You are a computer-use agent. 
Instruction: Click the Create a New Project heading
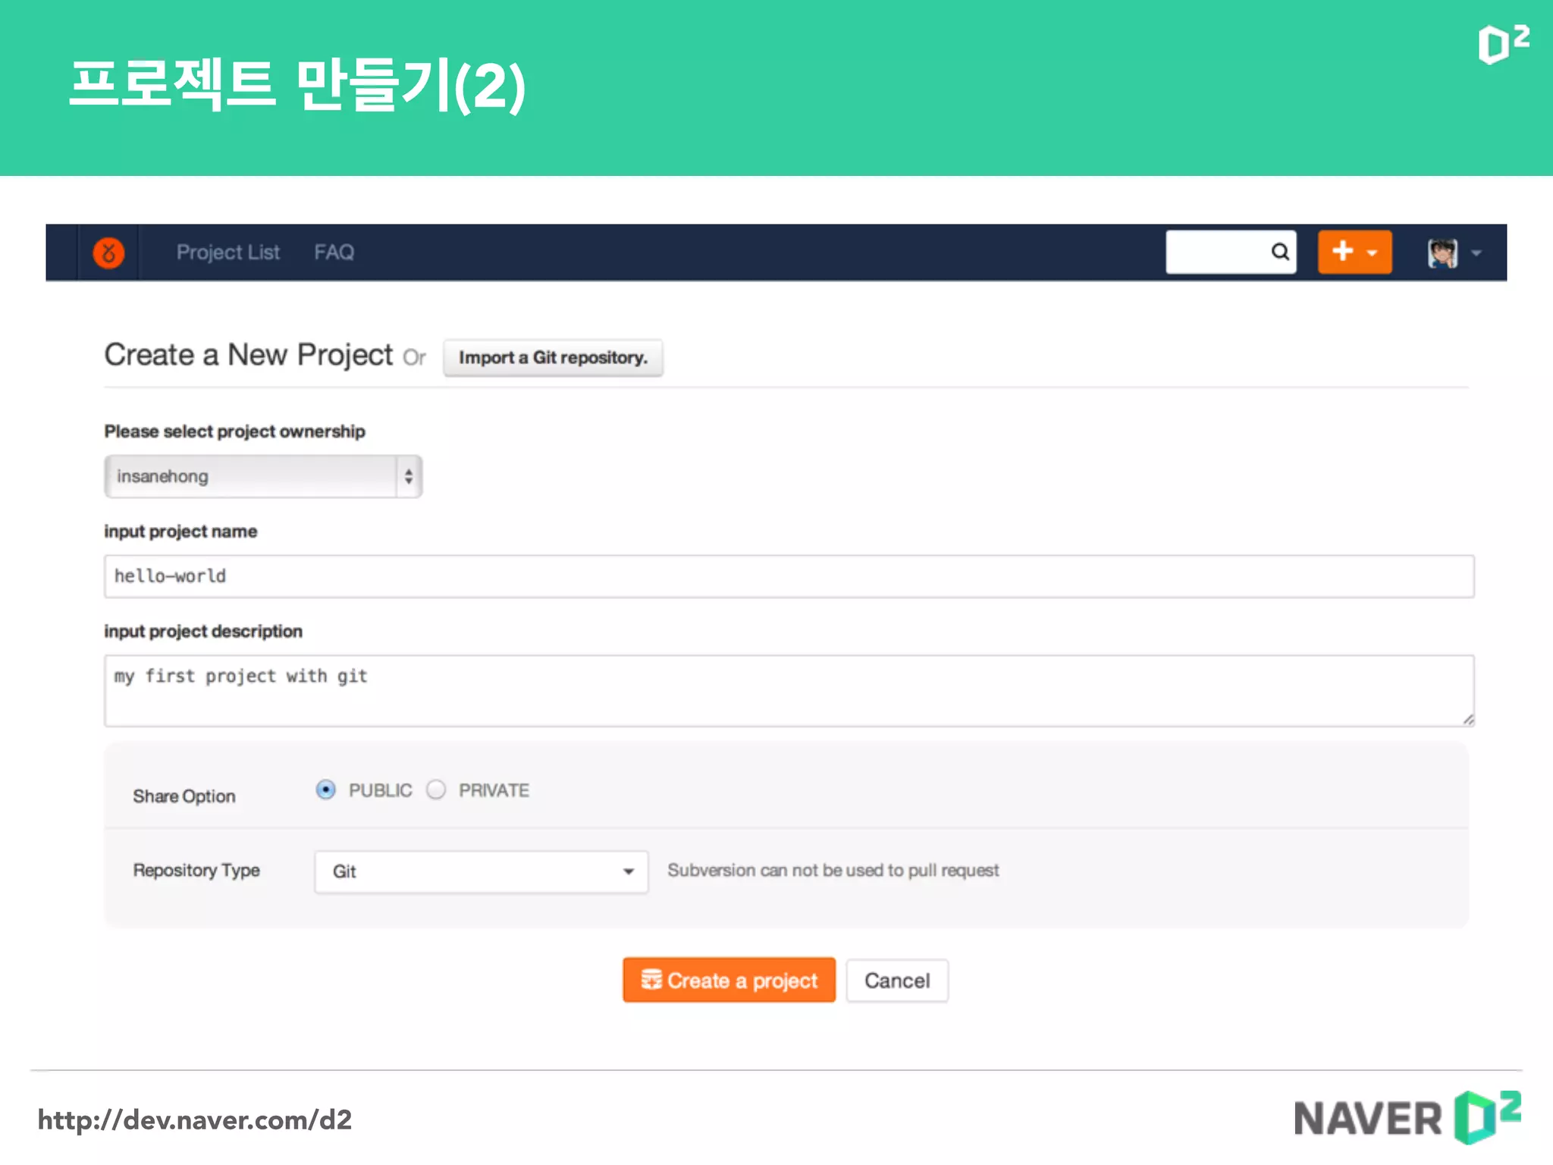249,355
